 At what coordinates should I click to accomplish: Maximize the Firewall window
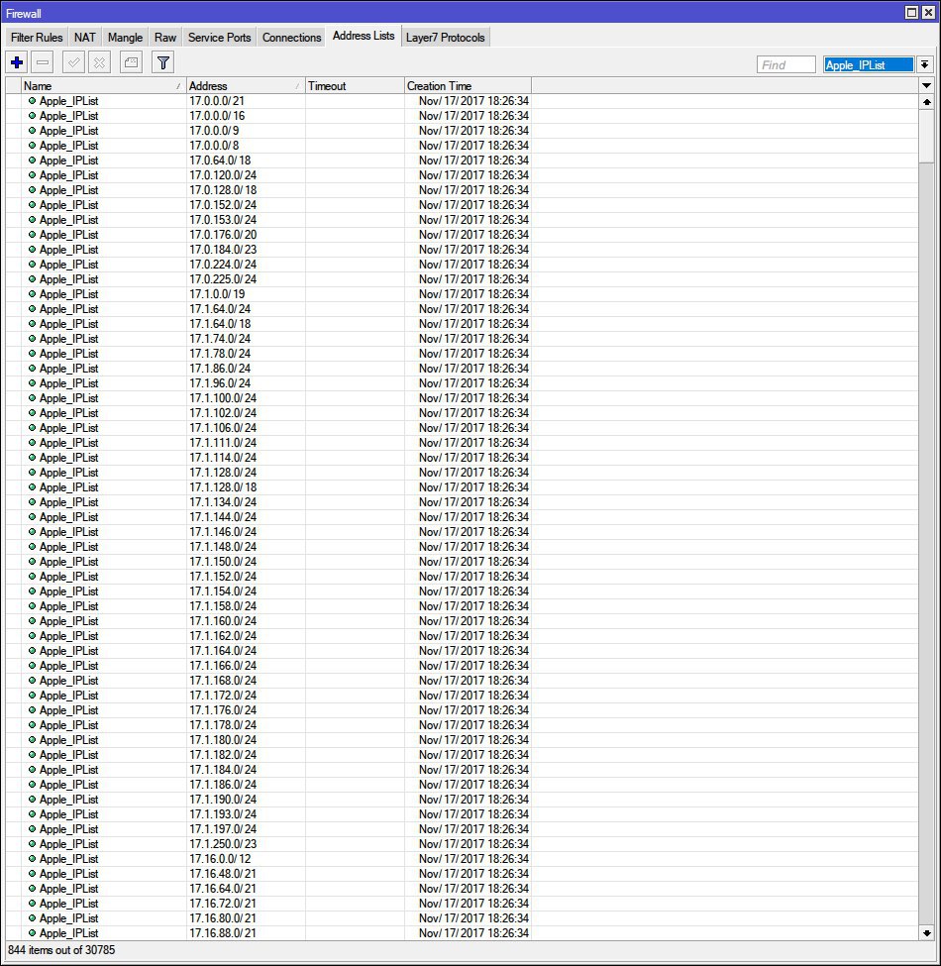(911, 12)
